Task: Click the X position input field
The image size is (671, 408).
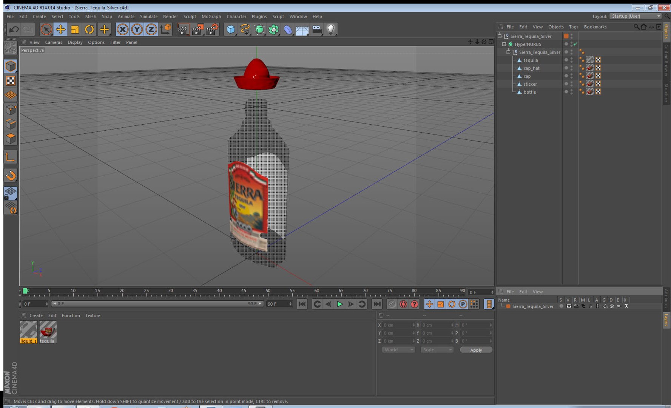Action: 398,325
